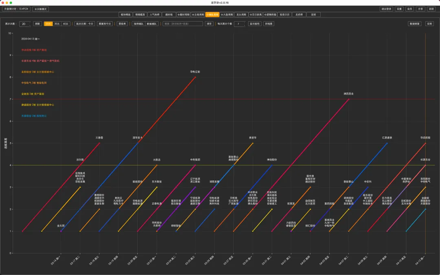Click the 华电辽能 peak label at height 8
Screen dimensions: 440x275
tap(195, 72)
